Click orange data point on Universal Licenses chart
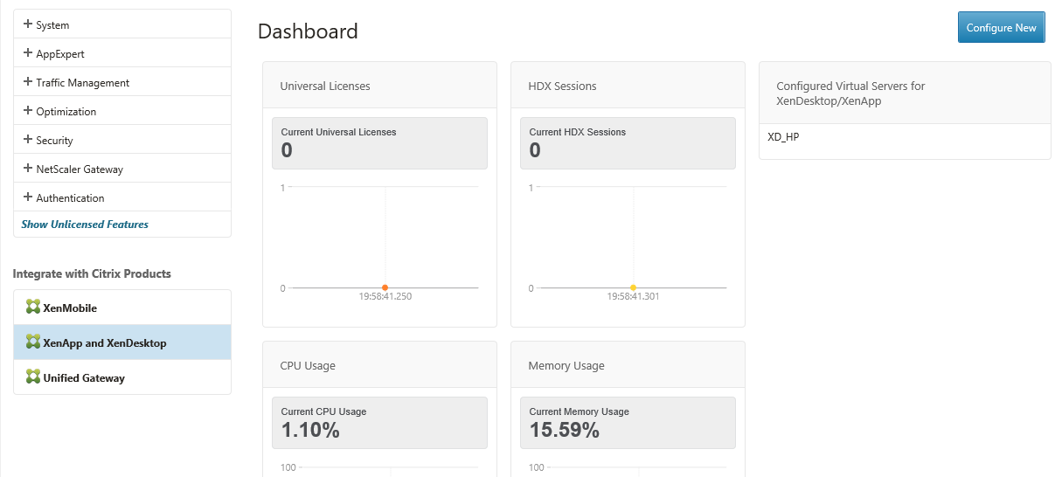Viewport: 1055px width, 477px height. [385, 287]
